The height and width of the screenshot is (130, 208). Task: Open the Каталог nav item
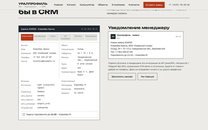coord(71,5)
